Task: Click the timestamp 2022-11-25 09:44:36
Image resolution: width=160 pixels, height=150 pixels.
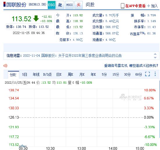Action: [29, 33]
